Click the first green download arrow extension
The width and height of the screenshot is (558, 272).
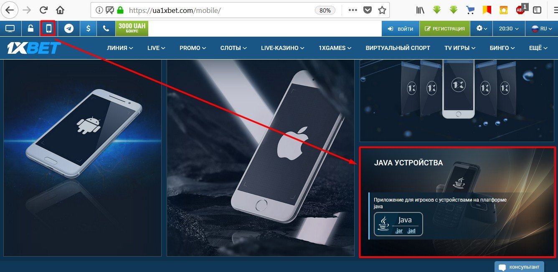pyautogui.click(x=437, y=10)
